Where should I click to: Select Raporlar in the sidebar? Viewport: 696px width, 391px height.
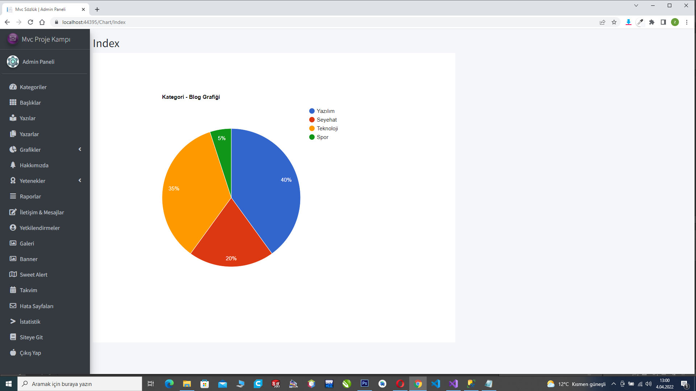point(45,196)
